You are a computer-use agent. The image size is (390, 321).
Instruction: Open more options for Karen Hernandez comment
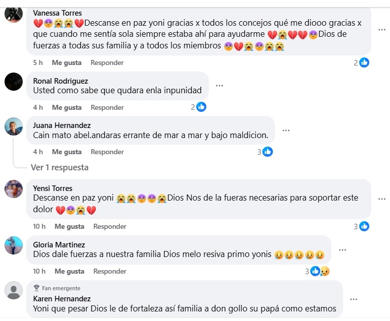tap(354, 299)
